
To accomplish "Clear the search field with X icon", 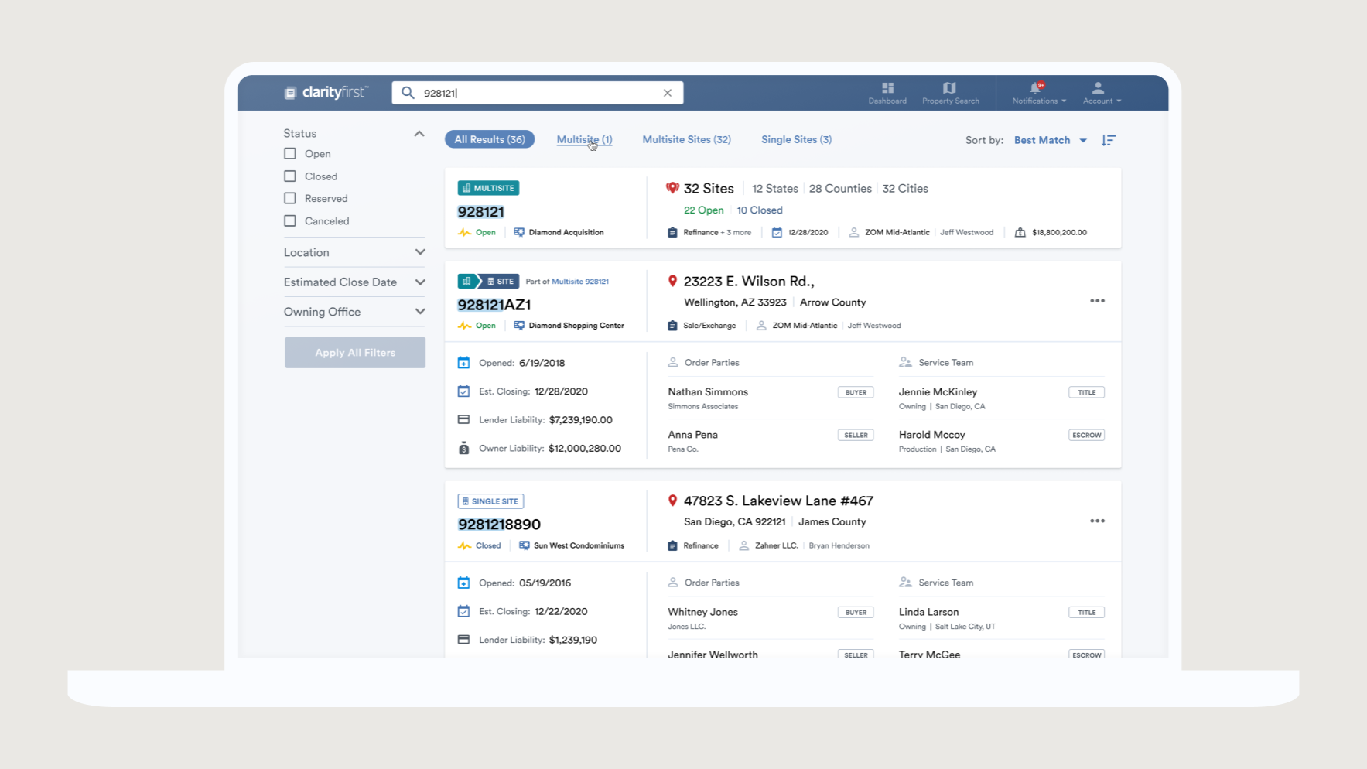I will (668, 93).
